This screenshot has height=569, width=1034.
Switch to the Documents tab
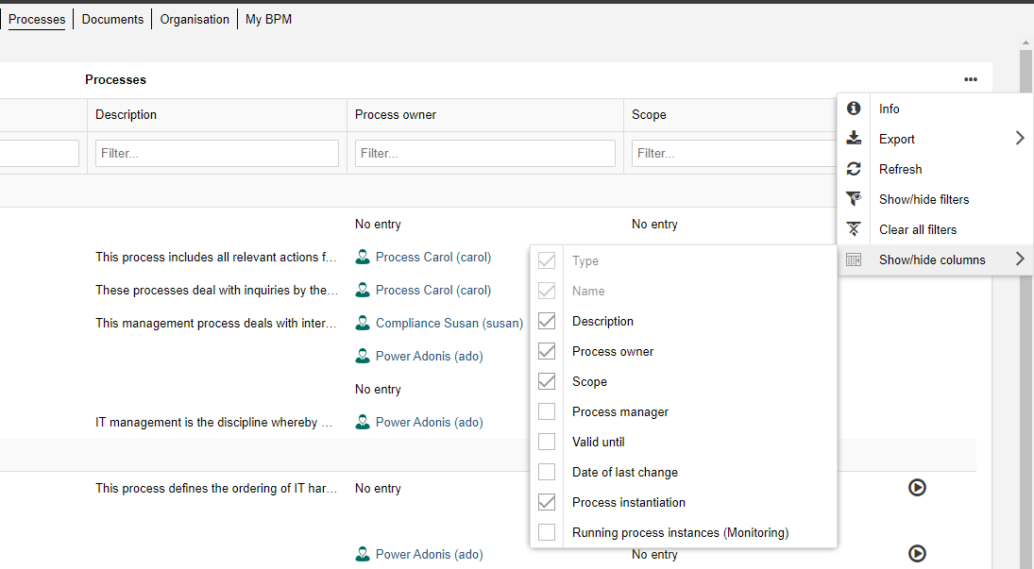point(111,18)
